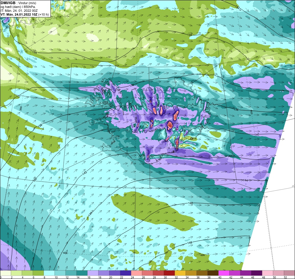Screen dimensions: 295x279
Task: Select the 38–40 m/s dark brown legend swatch
Action: click(x=213, y=273)
